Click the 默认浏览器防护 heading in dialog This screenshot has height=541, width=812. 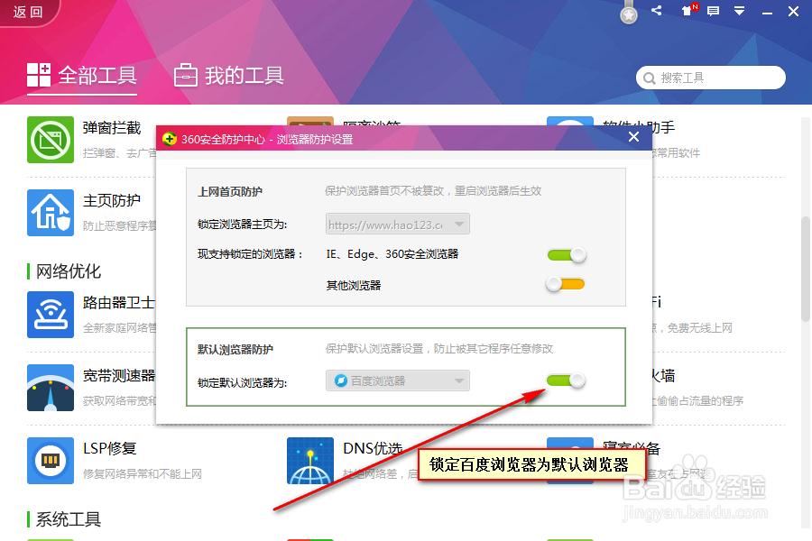(235, 350)
